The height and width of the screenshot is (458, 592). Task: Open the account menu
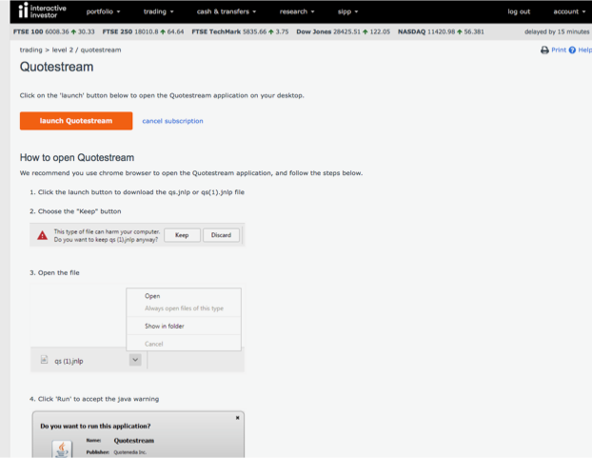coord(569,11)
